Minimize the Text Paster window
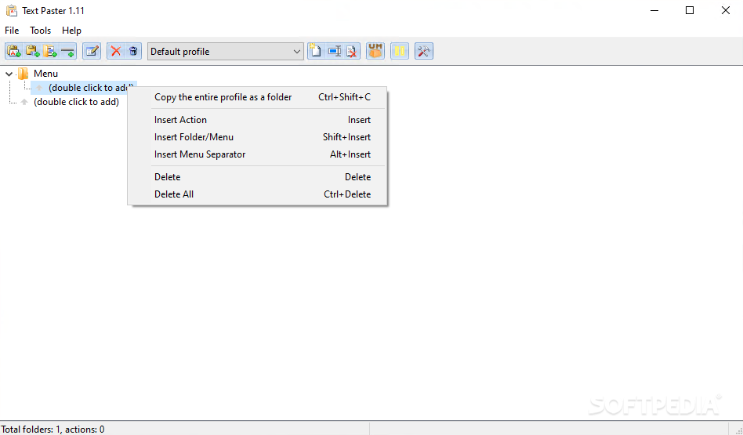Viewport: 743px width, 435px height. tap(654, 10)
